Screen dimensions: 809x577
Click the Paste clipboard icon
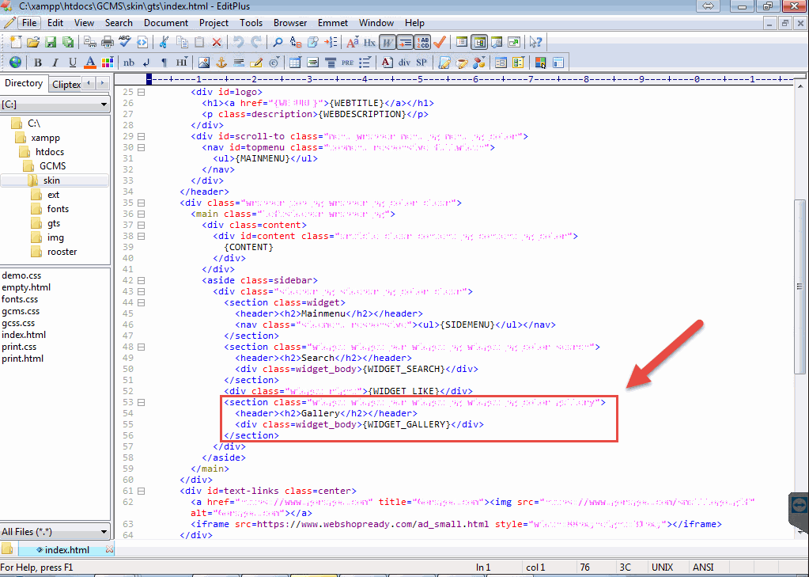click(199, 42)
